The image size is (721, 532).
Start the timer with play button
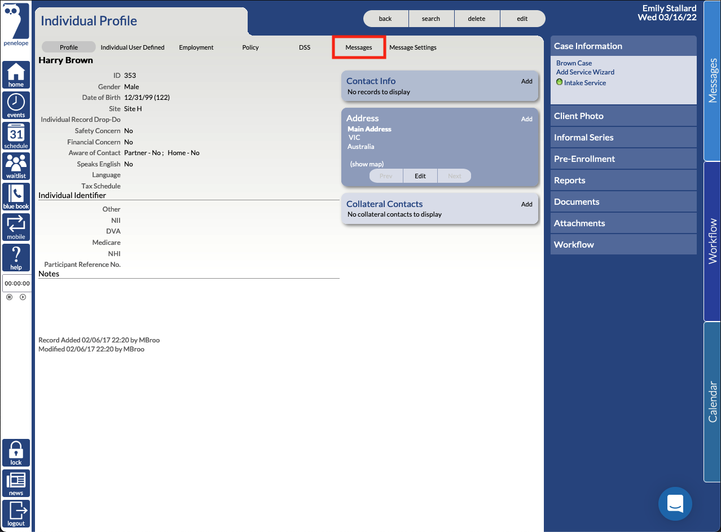tap(23, 297)
